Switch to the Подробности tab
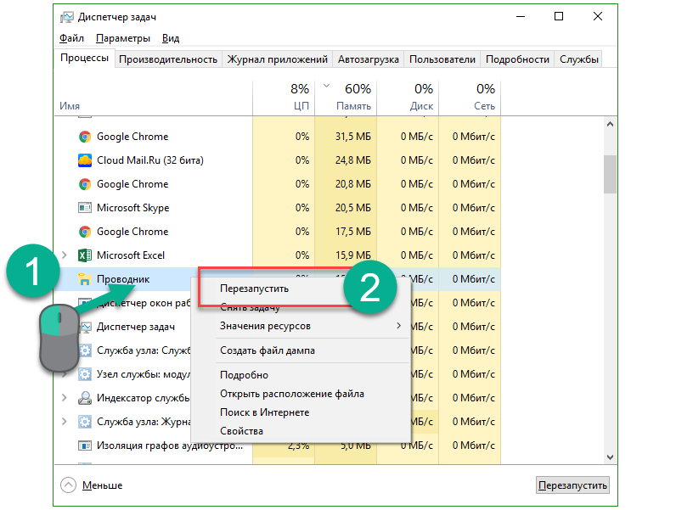Image resolution: width=676 pixels, height=510 pixels. click(517, 59)
